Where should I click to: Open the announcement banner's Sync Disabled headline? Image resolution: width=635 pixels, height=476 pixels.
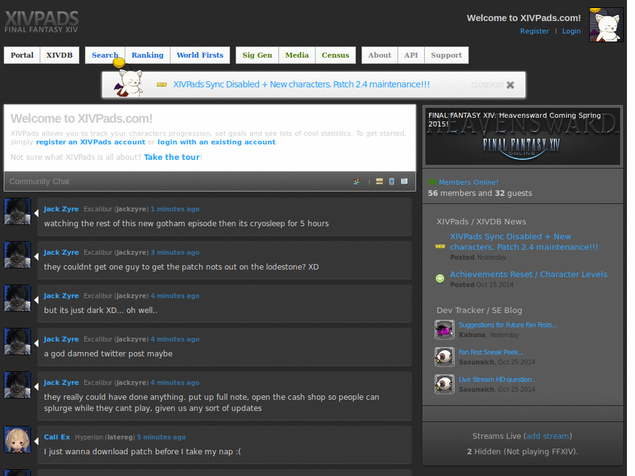[301, 84]
